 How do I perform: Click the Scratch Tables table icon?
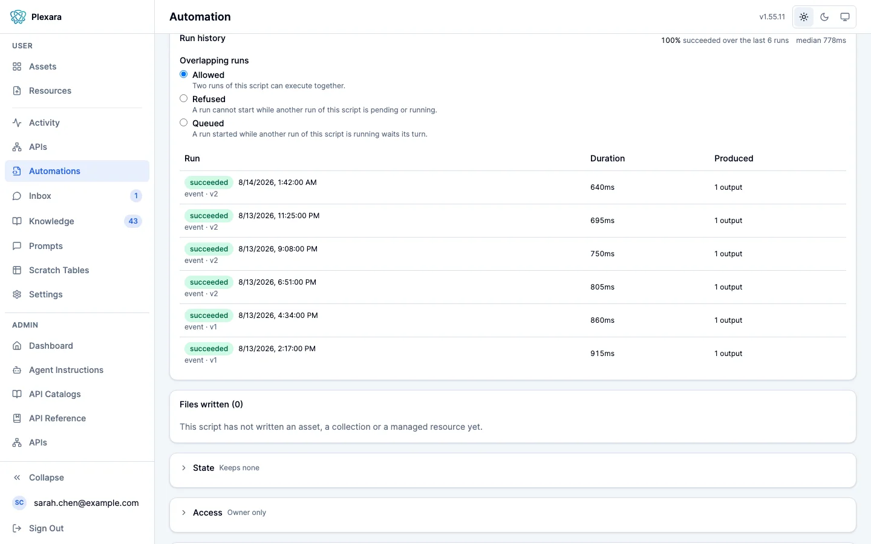[x=17, y=270]
